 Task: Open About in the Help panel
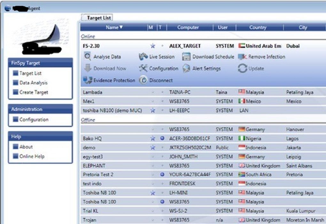point(26,146)
